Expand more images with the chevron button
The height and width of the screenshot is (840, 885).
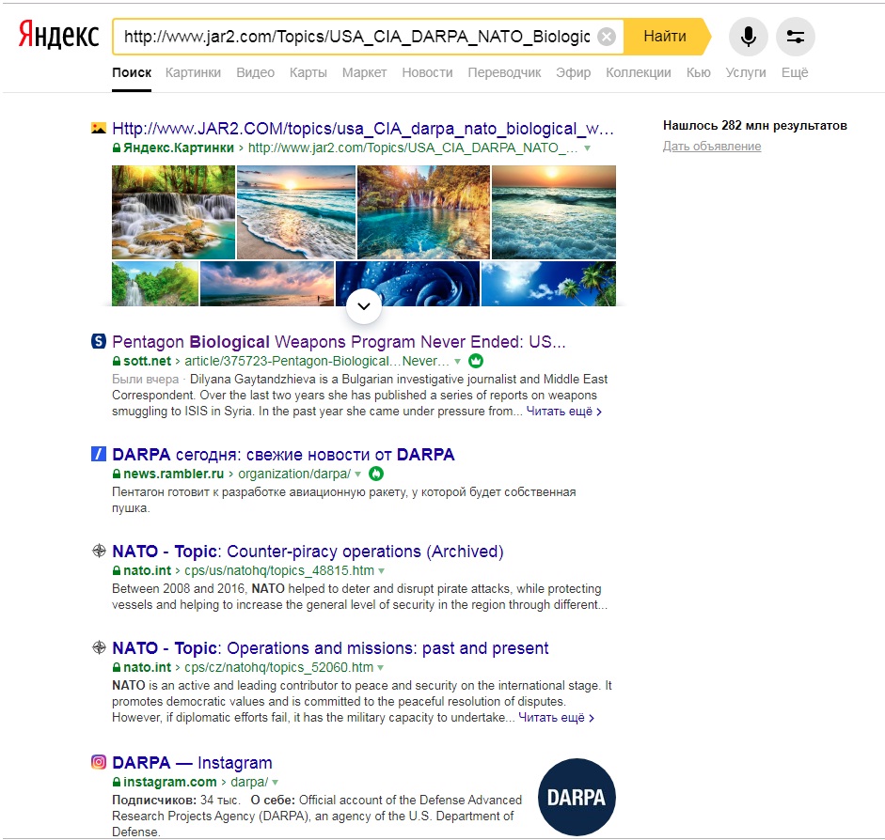click(x=364, y=306)
